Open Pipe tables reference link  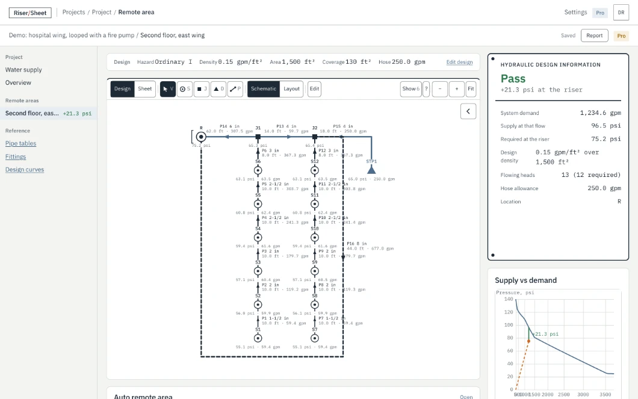(20, 143)
